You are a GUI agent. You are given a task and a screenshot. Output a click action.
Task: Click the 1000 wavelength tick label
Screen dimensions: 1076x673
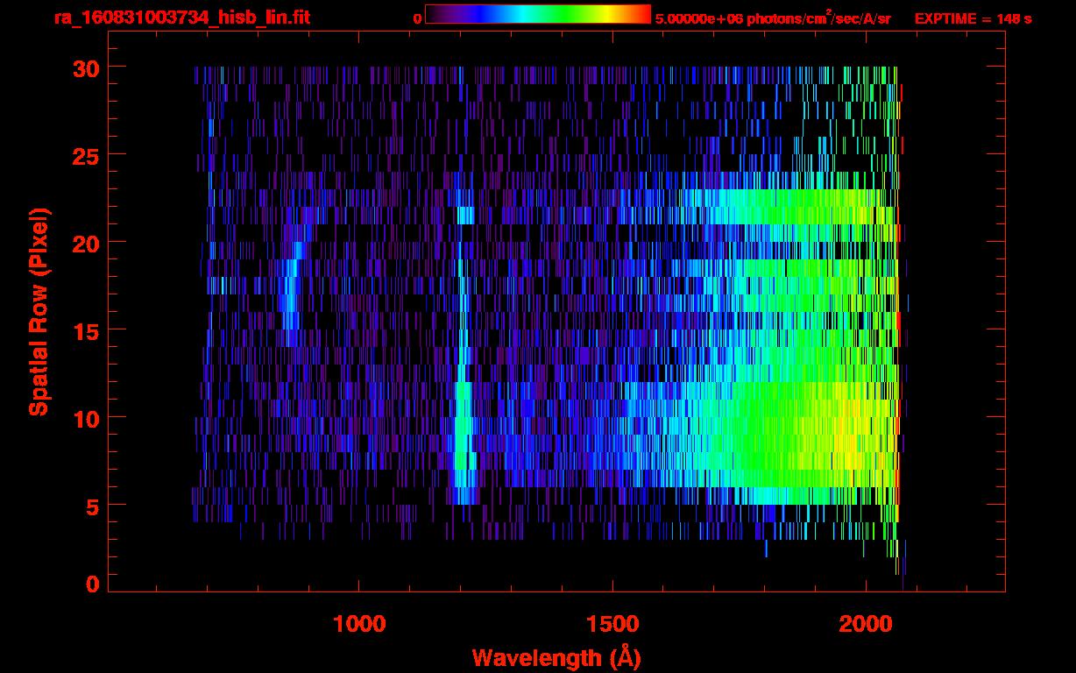click(359, 624)
